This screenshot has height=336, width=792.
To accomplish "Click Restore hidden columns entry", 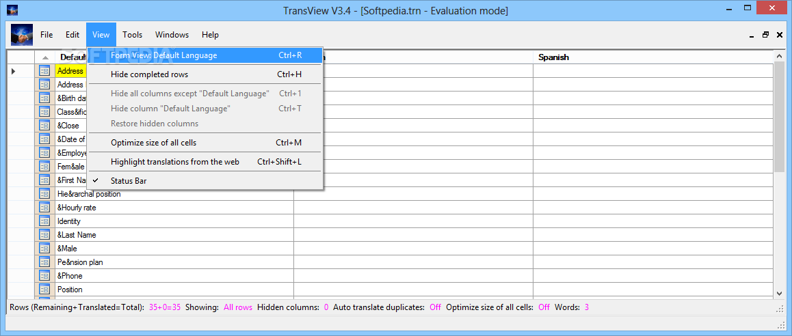I will pos(206,124).
